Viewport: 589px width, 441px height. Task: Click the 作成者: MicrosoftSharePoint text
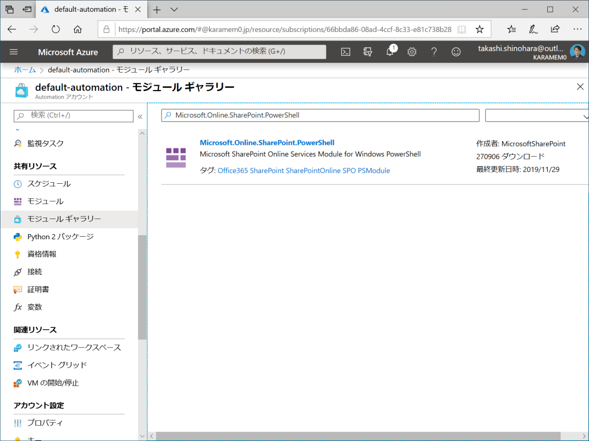coord(521,144)
